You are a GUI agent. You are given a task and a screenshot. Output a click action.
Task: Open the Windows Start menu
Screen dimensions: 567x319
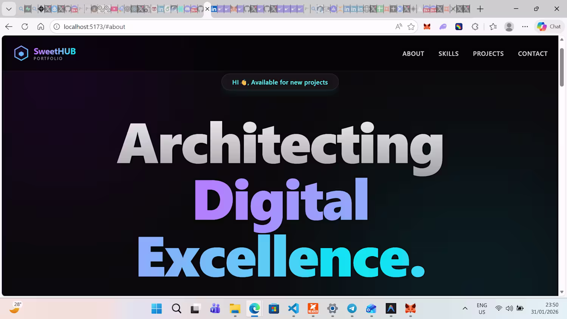(156, 308)
